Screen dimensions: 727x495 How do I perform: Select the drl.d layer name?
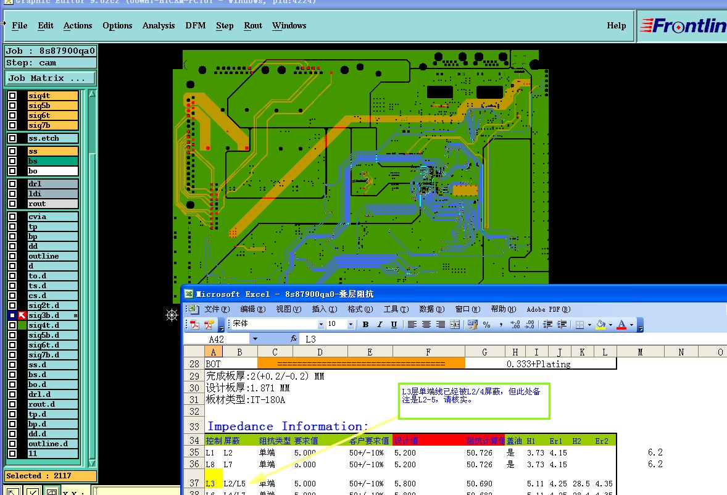[x=52, y=394]
